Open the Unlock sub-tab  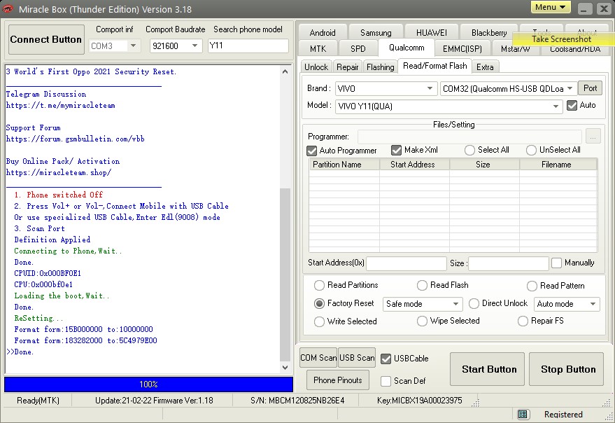(x=316, y=67)
